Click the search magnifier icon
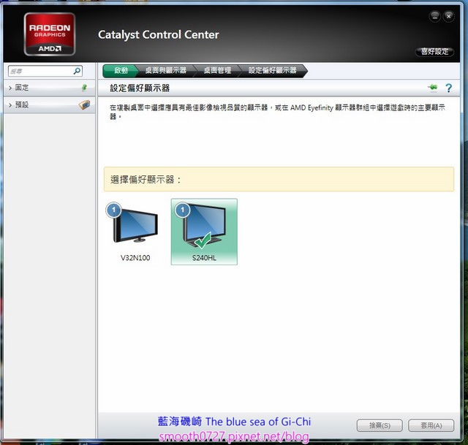This screenshot has height=445, width=468. pyautogui.click(x=77, y=71)
